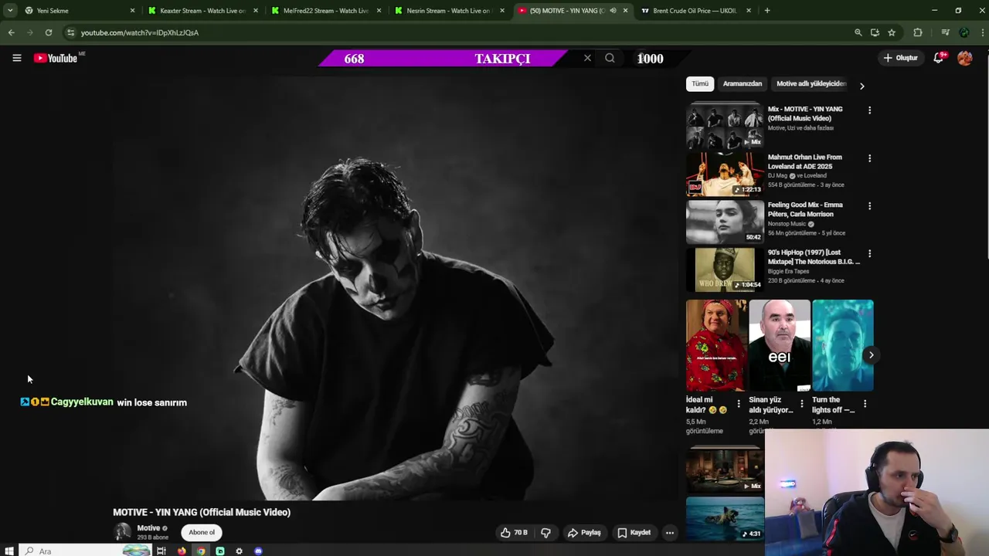Open a new browser tab with plus
This screenshot has width=989, height=556.
(x=767, y=11)
